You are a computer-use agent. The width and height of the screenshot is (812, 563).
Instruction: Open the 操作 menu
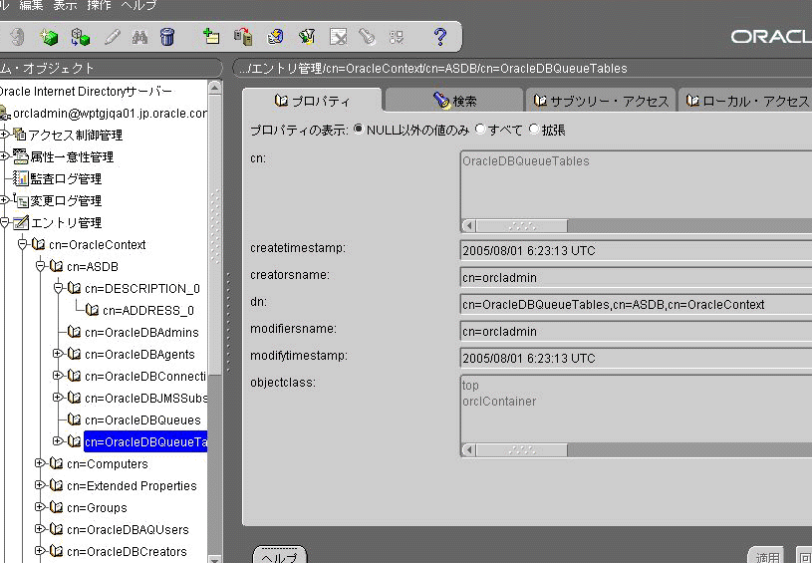pos(99,5)
